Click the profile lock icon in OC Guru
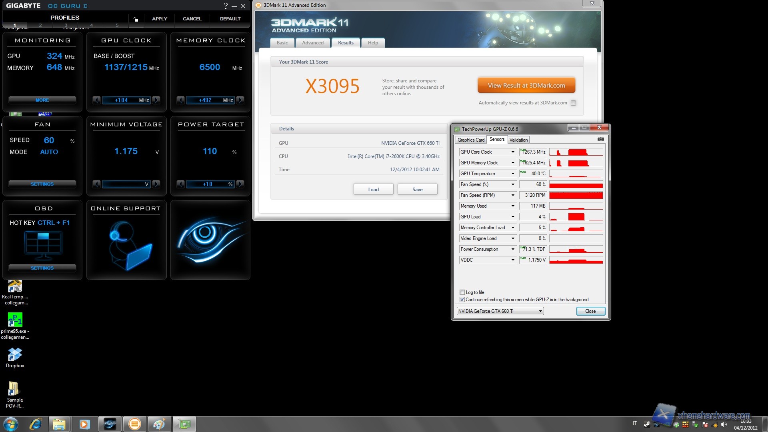Image resolution: width=768 pixels, height=432 pixels. click(x=136, y=19)
